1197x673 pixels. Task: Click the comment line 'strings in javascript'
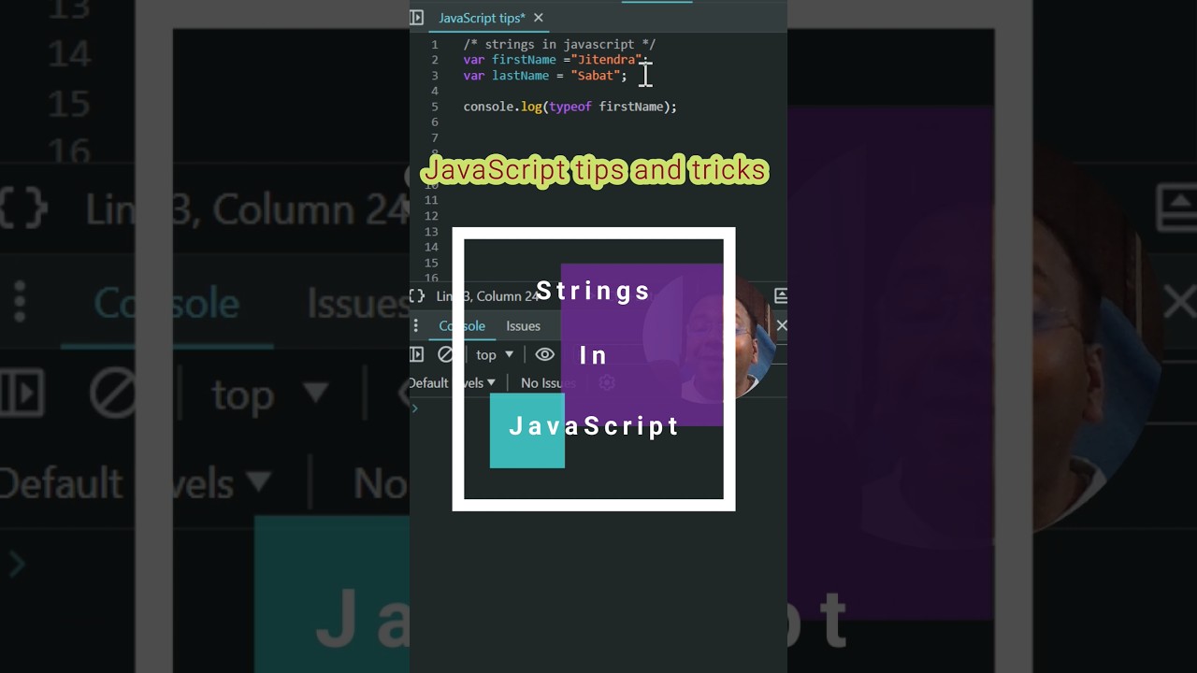(559, 44)
